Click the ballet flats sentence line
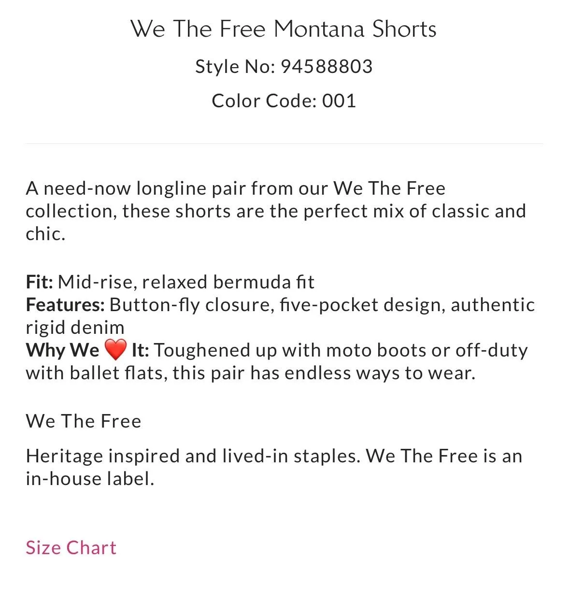 pyautogui.click(x=251, y=373)
